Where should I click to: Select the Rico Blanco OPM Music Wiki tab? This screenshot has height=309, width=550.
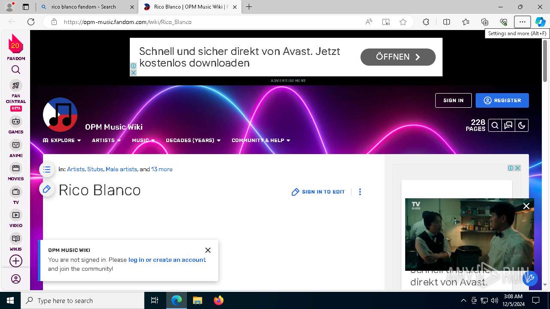coord(189,7)
